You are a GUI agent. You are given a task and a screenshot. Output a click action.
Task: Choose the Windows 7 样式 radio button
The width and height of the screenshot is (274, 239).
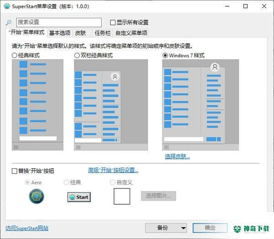click(x=165, y=56)
